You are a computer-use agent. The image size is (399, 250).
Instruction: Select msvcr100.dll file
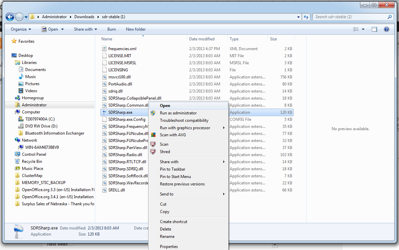(119, 77)
